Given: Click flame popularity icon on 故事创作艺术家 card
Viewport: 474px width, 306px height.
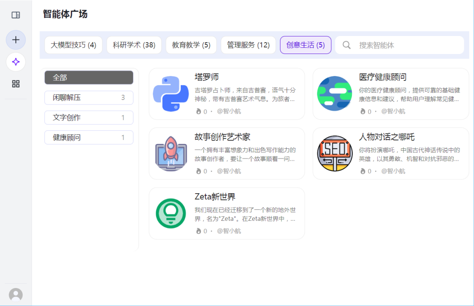Looking at the screenshot, I should (x=198, y=171).
